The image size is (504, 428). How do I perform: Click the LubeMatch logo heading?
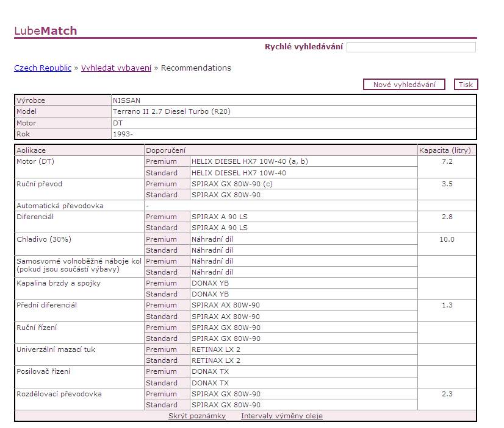pyautogui.click(x=46, y=31)
